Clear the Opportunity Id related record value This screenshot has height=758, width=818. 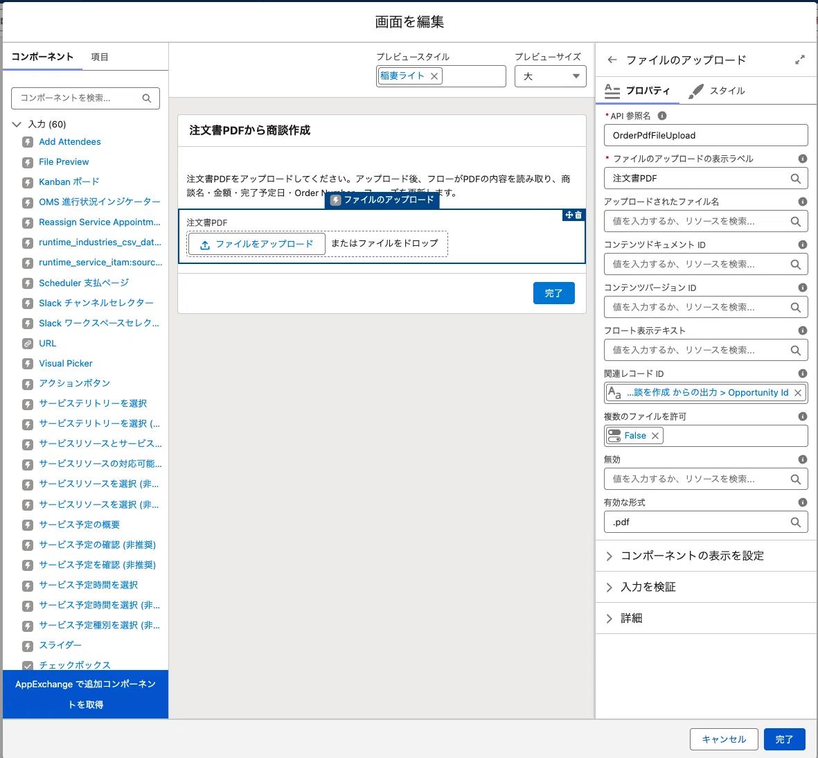point(798,393)
